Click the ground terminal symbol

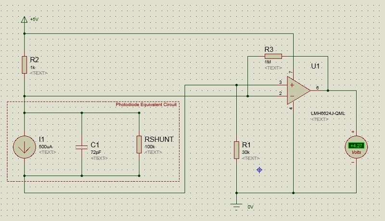point(236,205)
